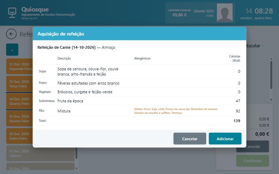Viewport: 279px width, 174px height.
Task: Click the 0,00 € bold total amount
Action: click(x=262, y=134)
